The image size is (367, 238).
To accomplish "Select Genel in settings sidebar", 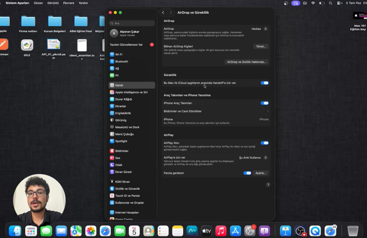I will [132, 85].
